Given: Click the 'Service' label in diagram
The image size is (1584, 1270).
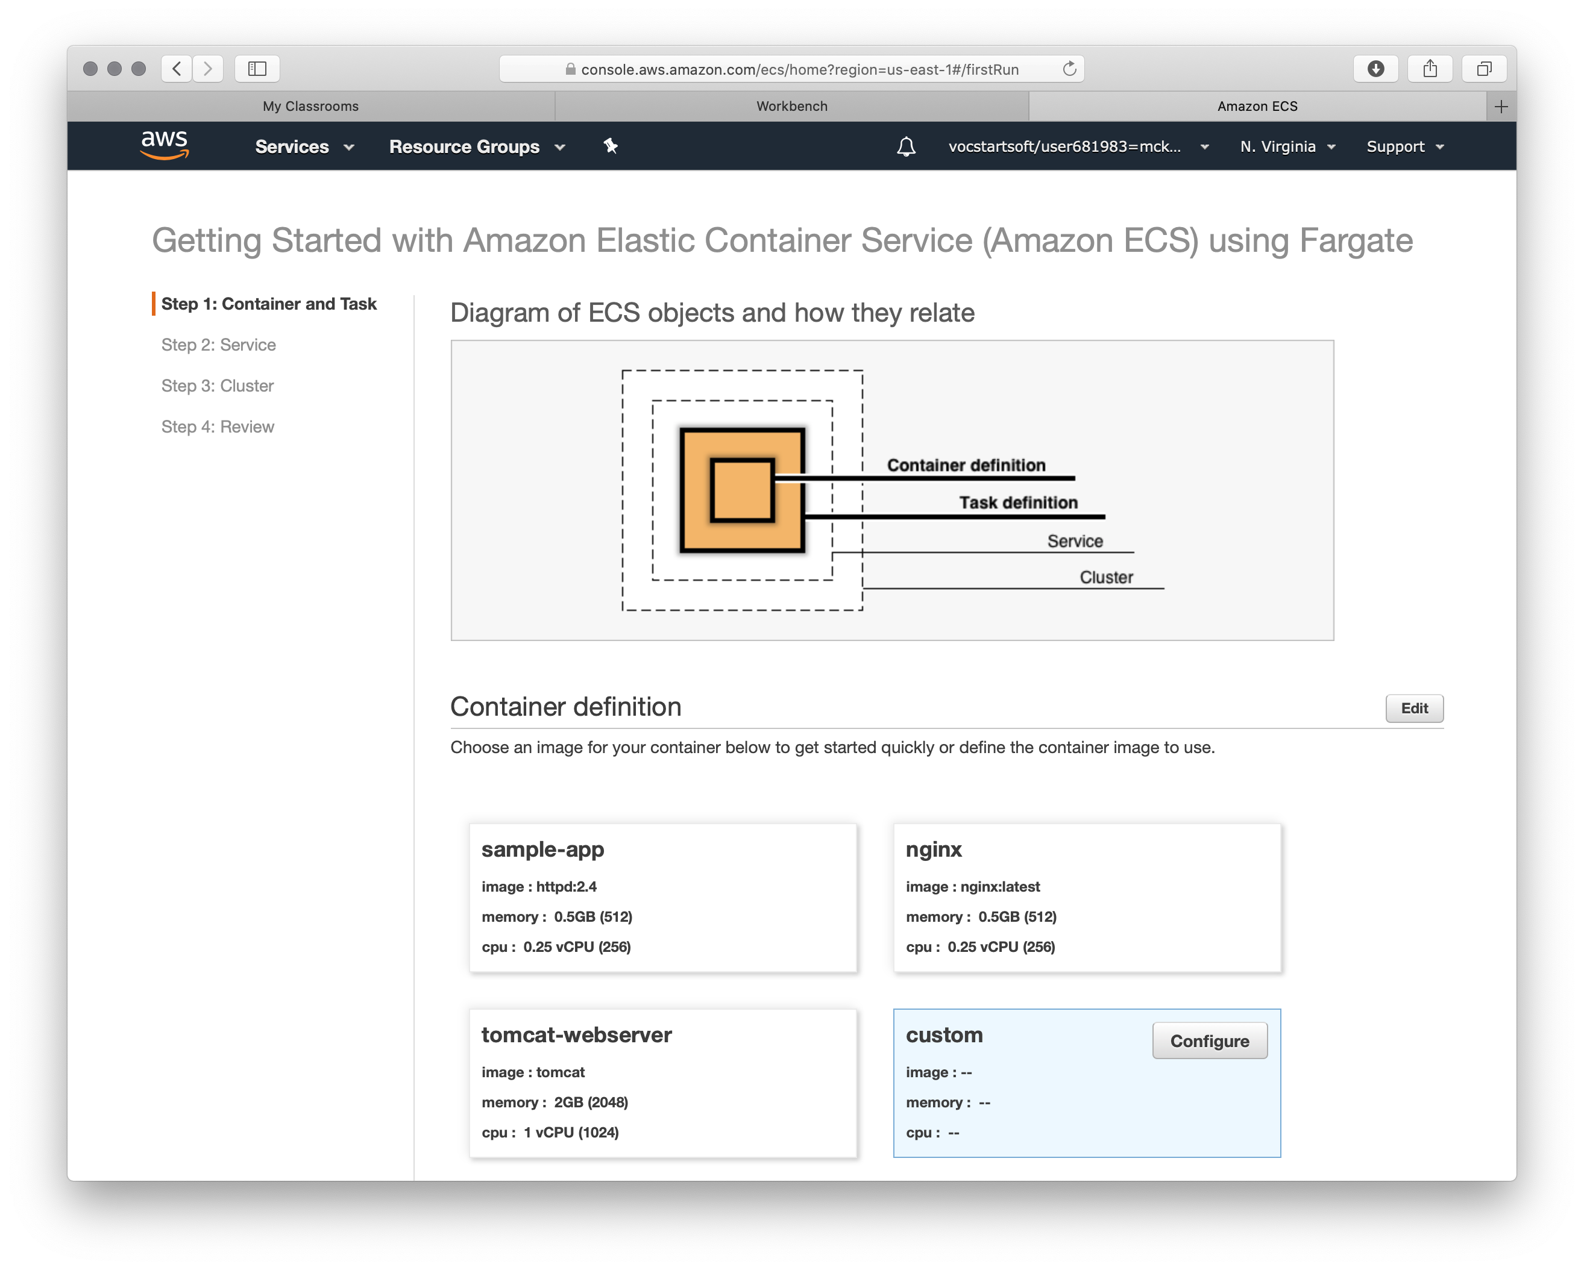Looking at the screenshot, I should [x=1075, y=542].
